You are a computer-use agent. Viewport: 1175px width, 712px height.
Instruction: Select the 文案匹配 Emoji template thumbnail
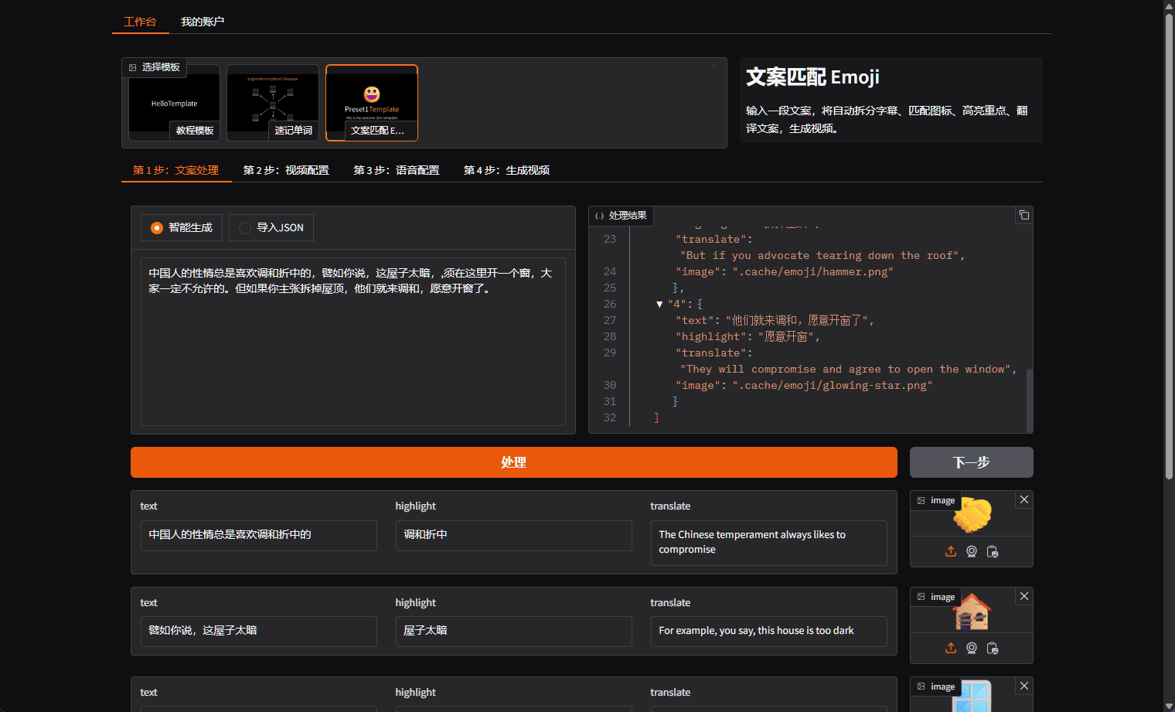[372, 103]
